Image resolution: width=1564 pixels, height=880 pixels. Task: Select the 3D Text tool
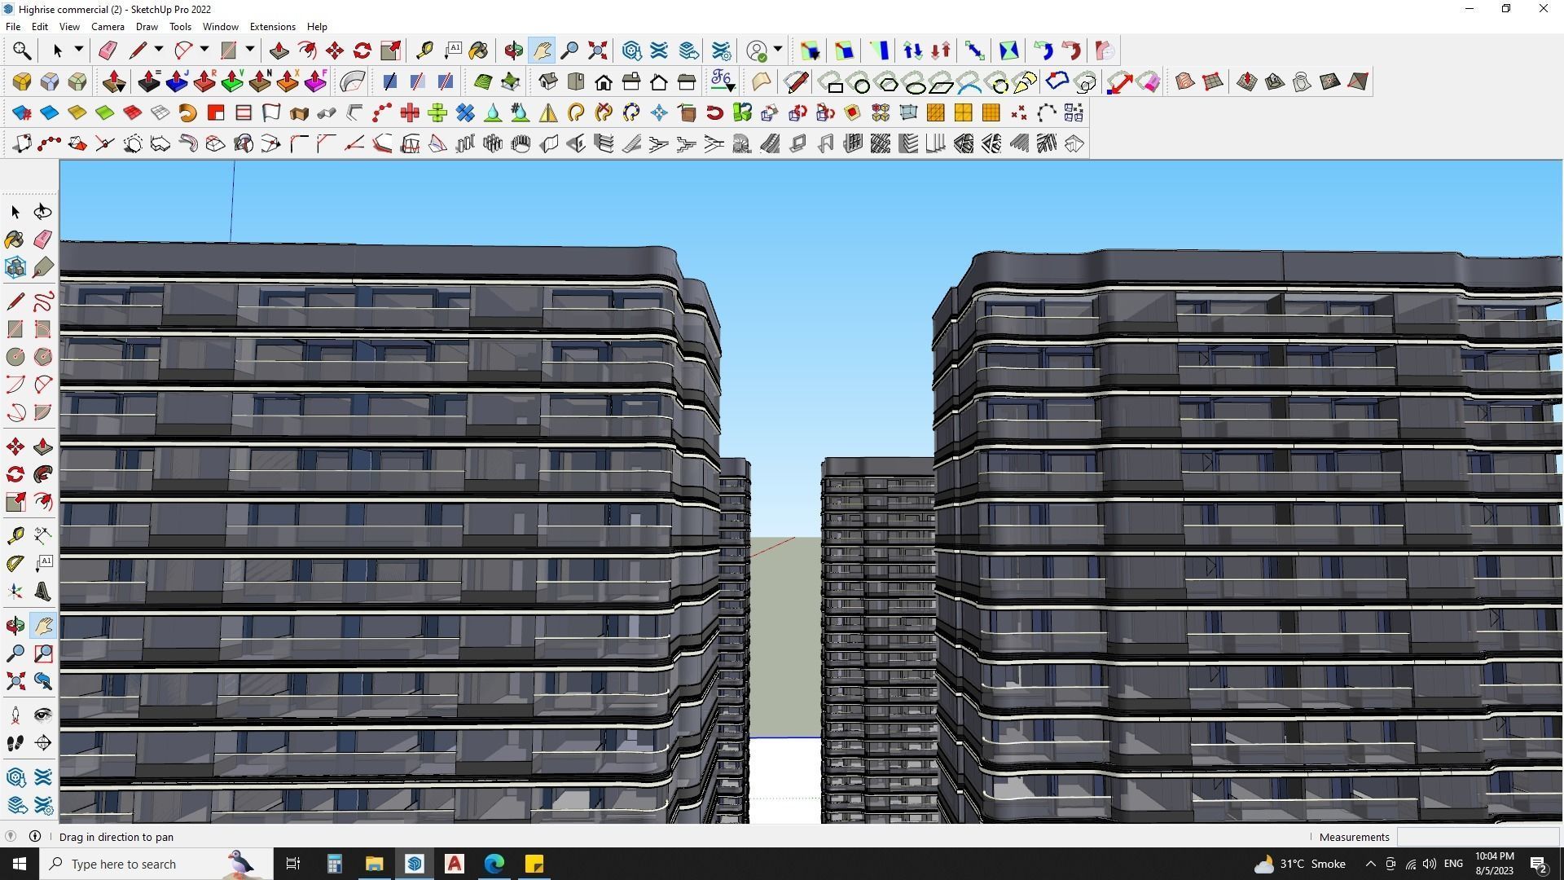43,592
